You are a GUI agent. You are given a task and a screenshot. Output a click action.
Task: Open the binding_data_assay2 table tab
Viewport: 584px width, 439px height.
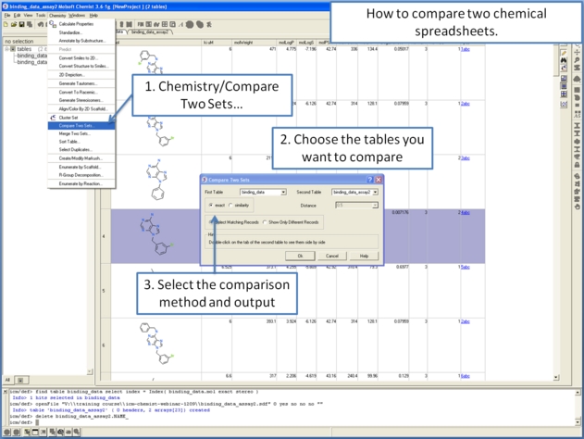[x=146, y=32]
